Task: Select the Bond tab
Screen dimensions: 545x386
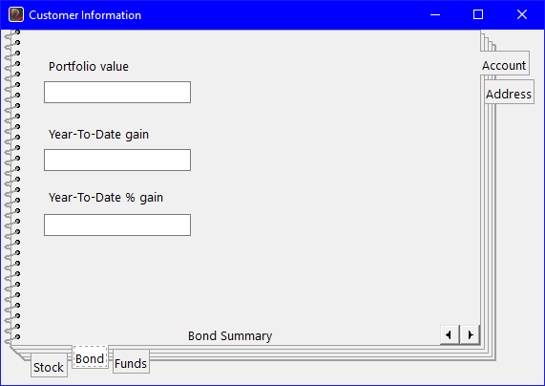Action: pyautogui.click(x=90, y=356)
